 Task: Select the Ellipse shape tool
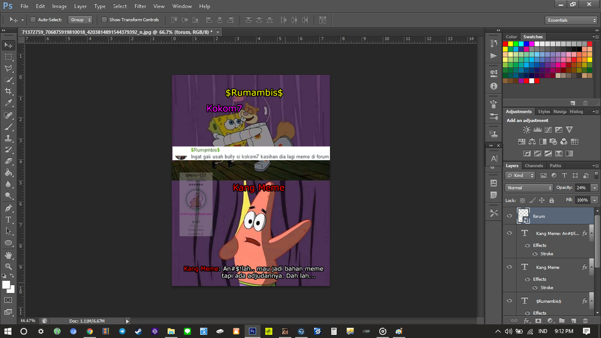coord(8,243)
